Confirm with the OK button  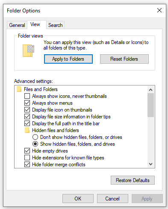[78, 199]
